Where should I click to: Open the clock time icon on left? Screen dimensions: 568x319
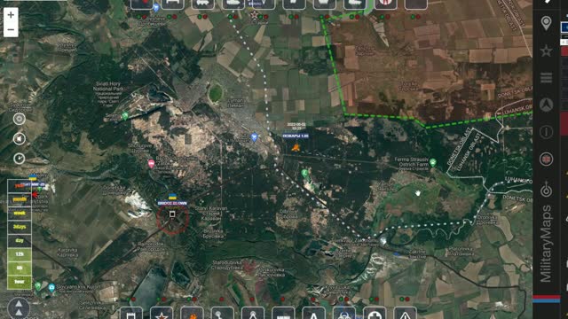tap(20, 159)
